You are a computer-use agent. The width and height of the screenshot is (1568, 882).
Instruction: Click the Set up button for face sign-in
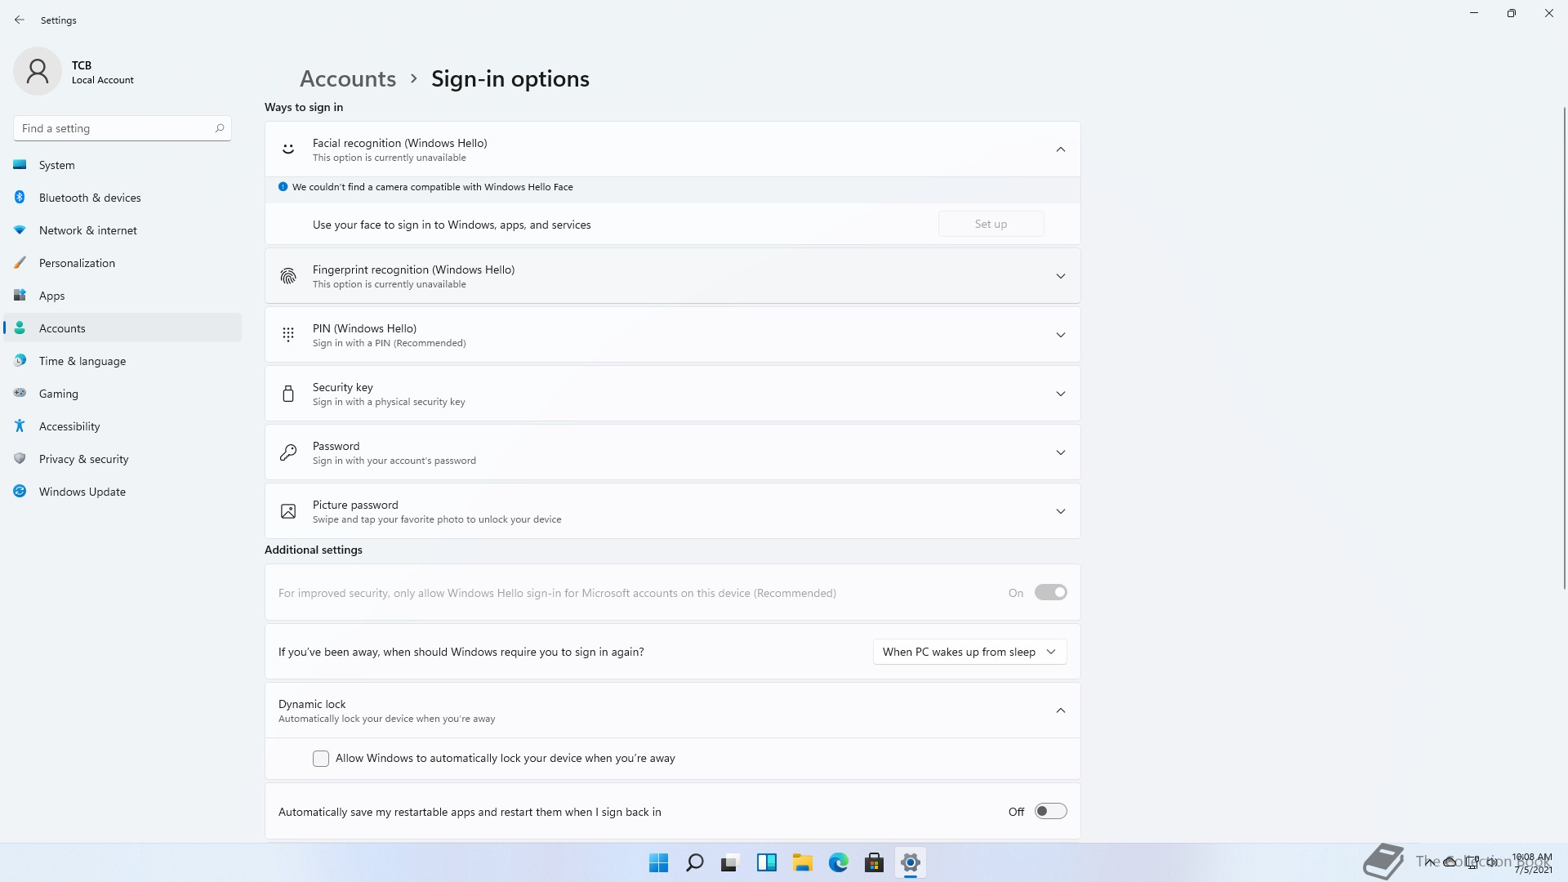click(x=991, y=224)
